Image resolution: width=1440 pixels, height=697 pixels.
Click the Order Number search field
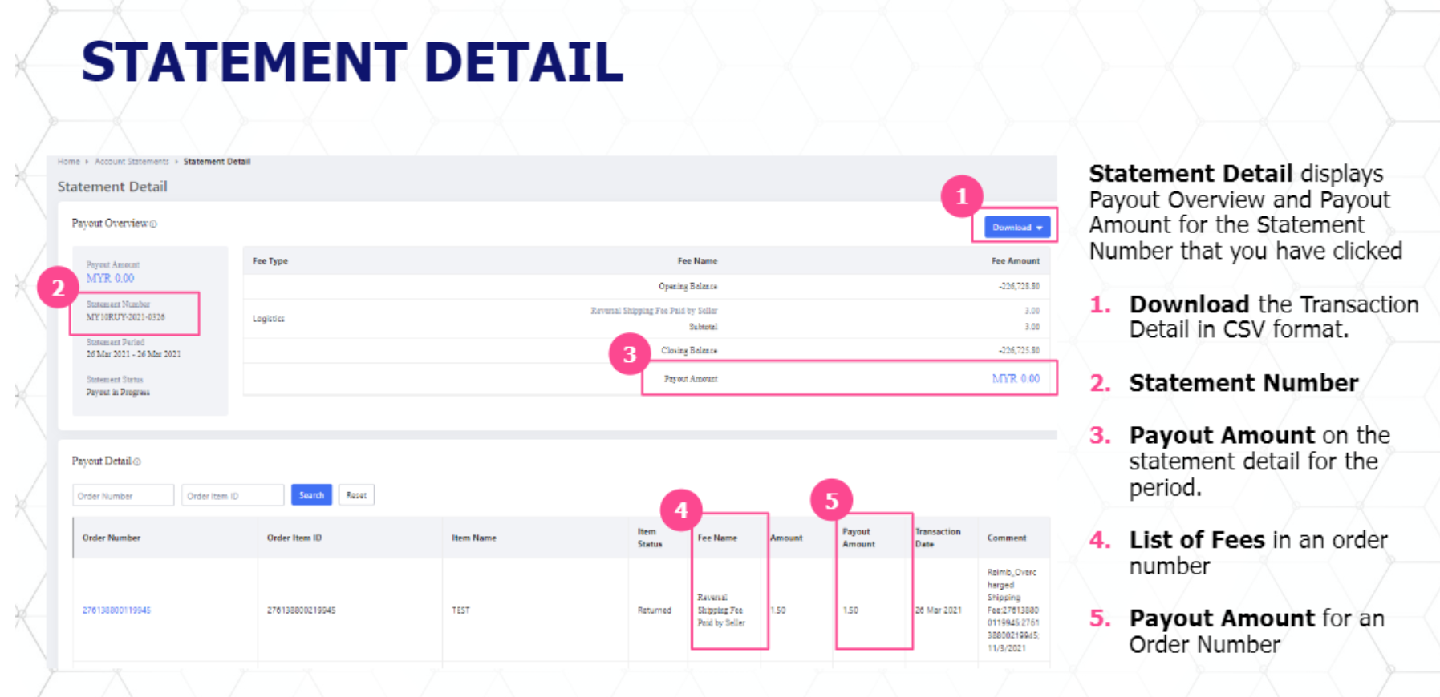click(123, 495)
